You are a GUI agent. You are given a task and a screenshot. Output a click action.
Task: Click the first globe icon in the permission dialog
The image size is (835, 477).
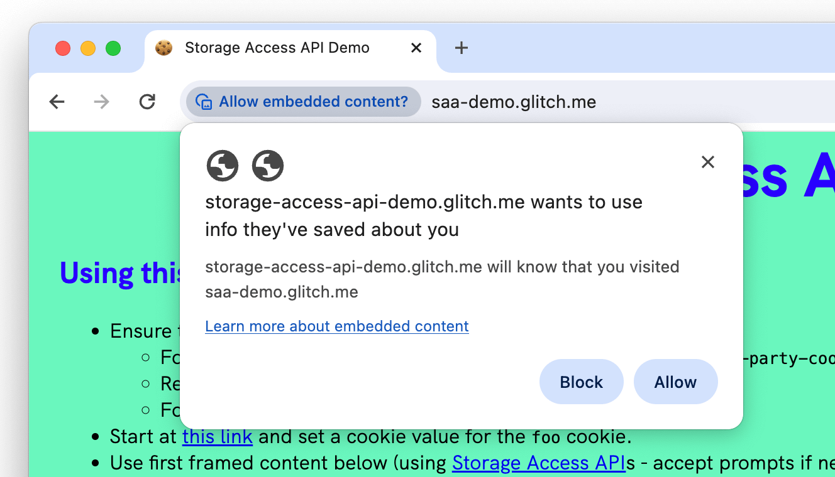click(x=222, y=166)
